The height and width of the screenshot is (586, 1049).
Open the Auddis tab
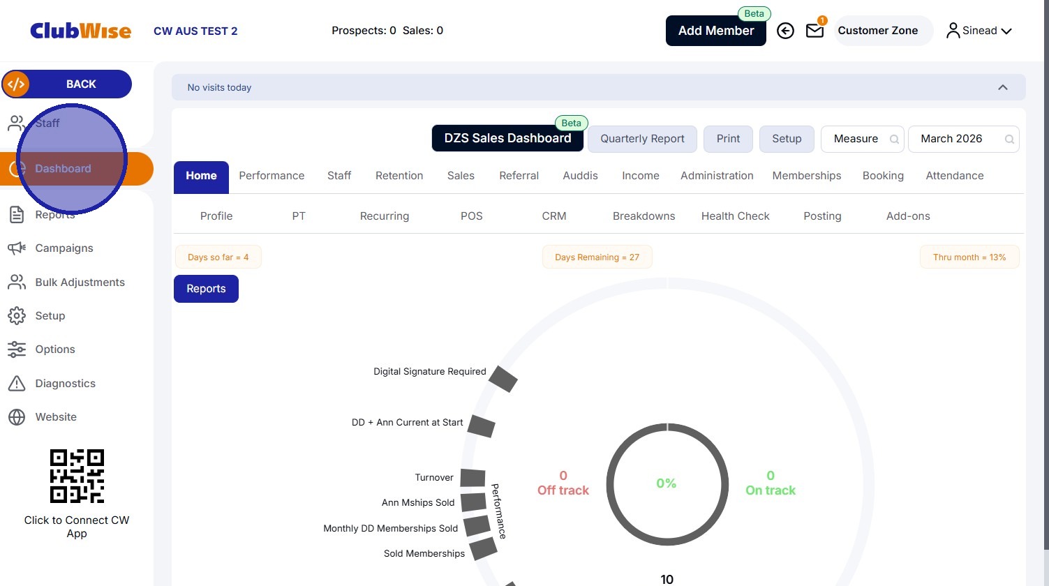(x=581, y=176)
